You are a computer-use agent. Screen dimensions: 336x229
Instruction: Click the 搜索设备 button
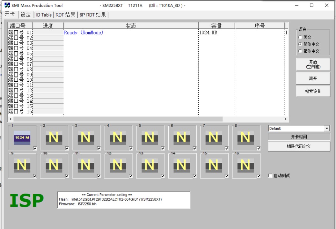pyautogui.click(x=313, y=91)
